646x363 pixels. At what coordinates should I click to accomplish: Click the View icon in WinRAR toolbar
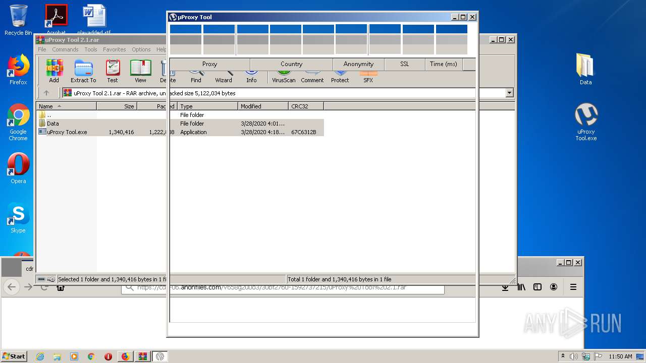pos(140,71)
